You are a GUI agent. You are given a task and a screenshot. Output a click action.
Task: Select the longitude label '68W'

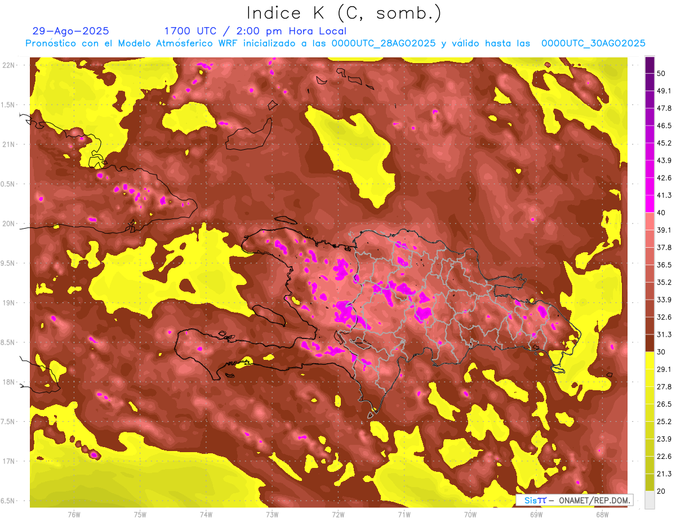[602, 514]
